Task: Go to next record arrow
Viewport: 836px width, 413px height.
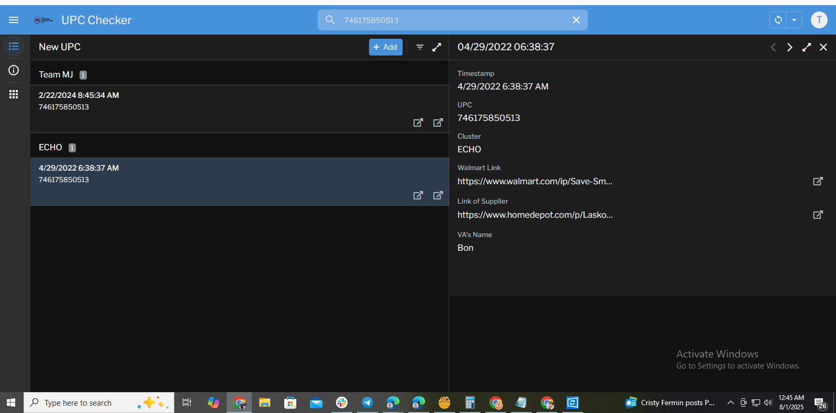Action: pos(789,47)
